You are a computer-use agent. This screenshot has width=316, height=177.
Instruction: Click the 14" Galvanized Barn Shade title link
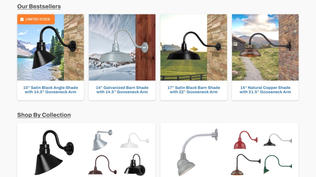(122, 90)
